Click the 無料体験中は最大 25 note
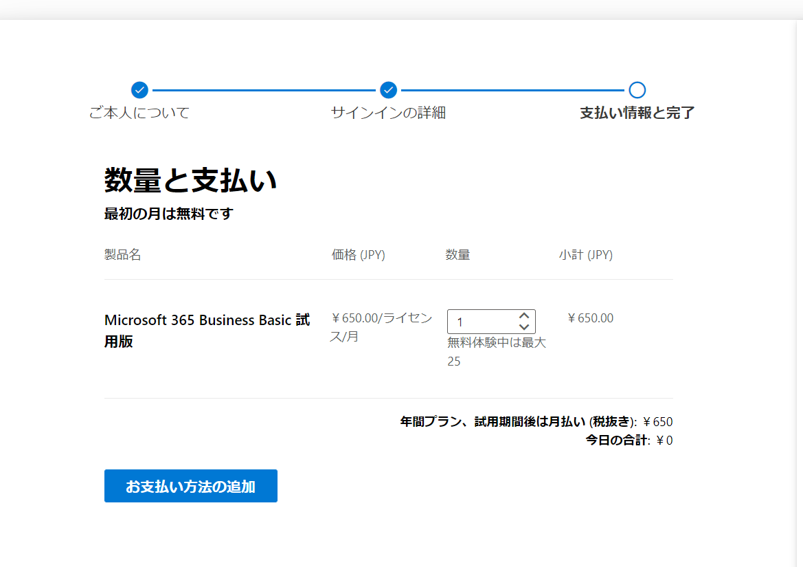 pyautogui.click(x=497, y=351)
